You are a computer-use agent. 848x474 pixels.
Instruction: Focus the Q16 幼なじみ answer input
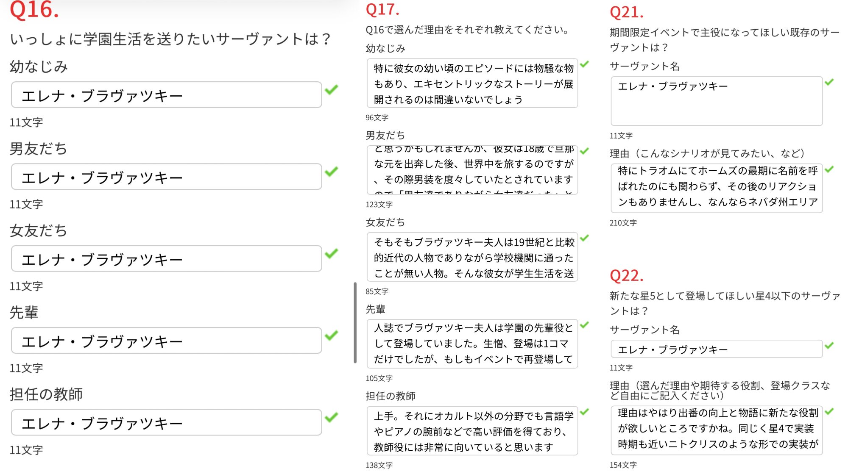point(166,95)
